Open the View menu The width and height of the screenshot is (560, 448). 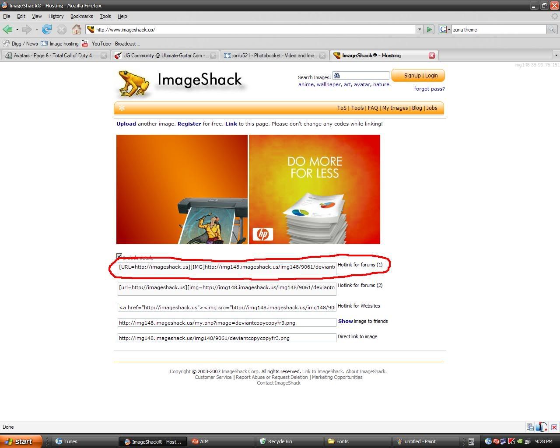(x=37, y=16)
